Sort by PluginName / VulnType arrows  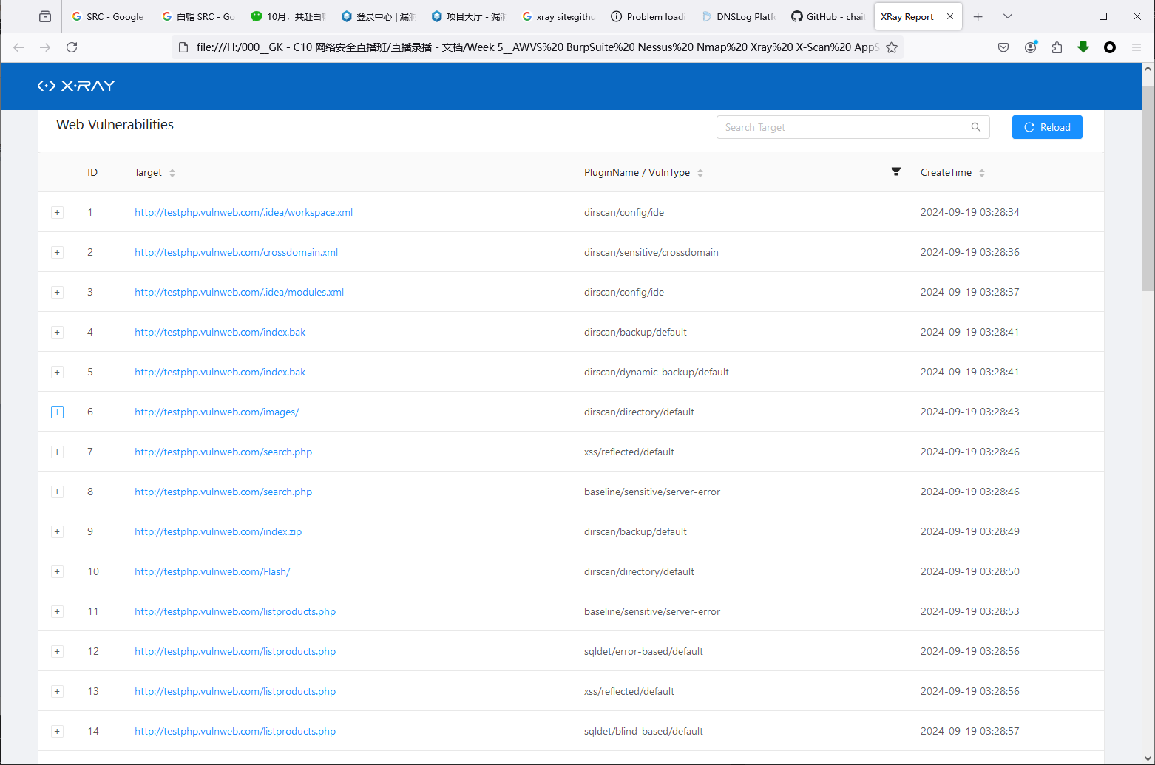click(x=700, y=173)
